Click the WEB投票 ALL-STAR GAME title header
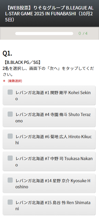The image size is (99, 216). coord(49,14)
